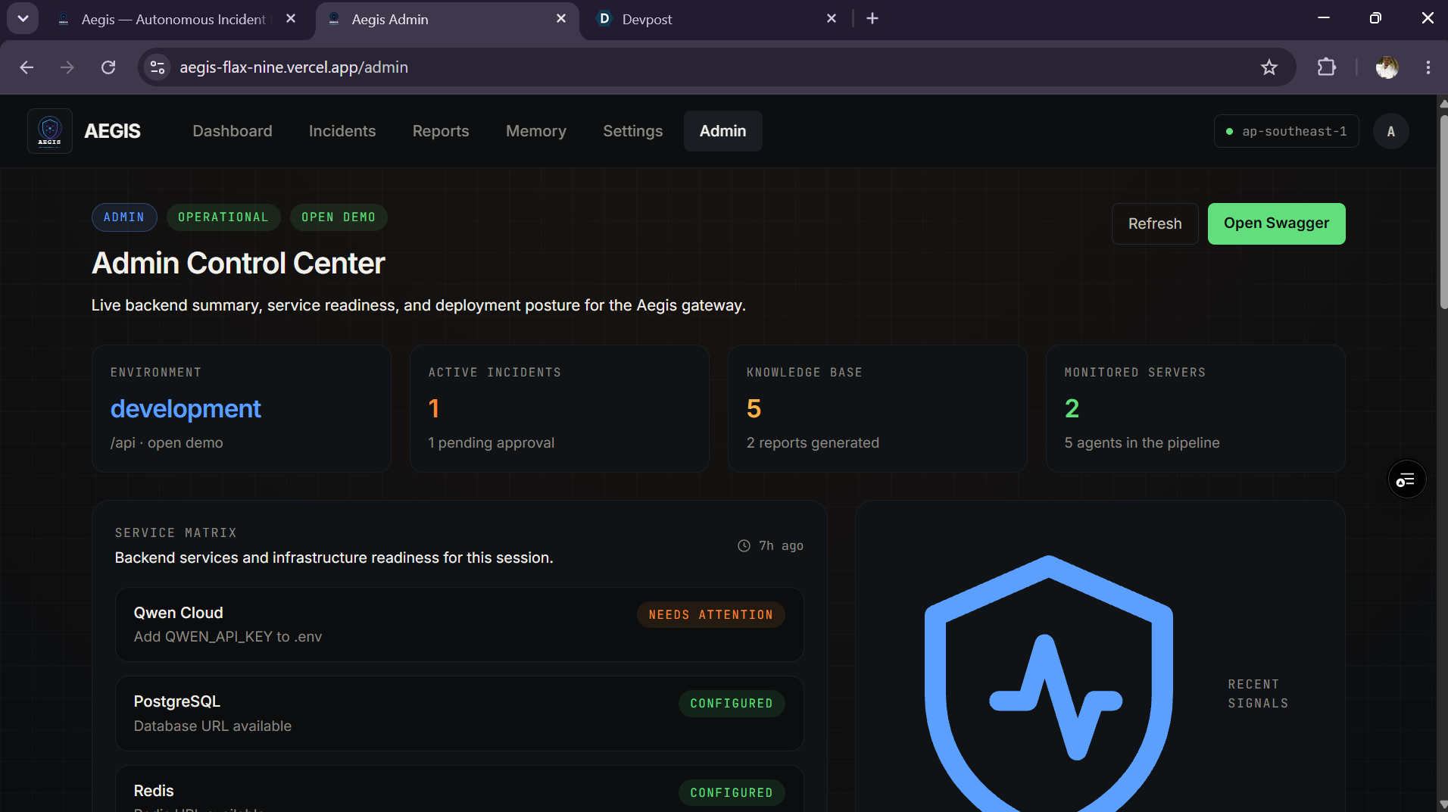Click the Open Swagger button
Viewport: 1448px width, 812px height.
click(1277, 223)
